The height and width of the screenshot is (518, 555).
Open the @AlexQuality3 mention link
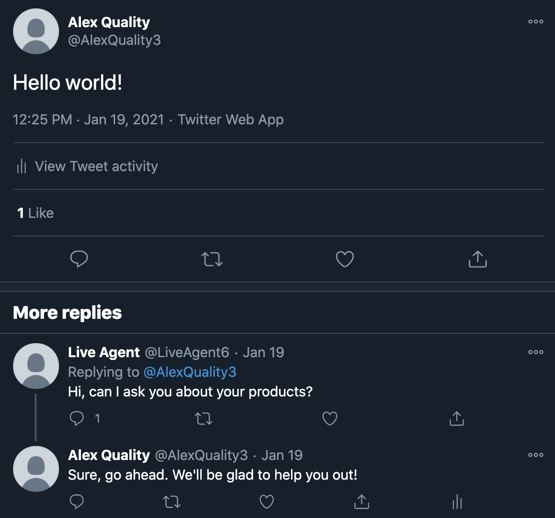[190, 372]
